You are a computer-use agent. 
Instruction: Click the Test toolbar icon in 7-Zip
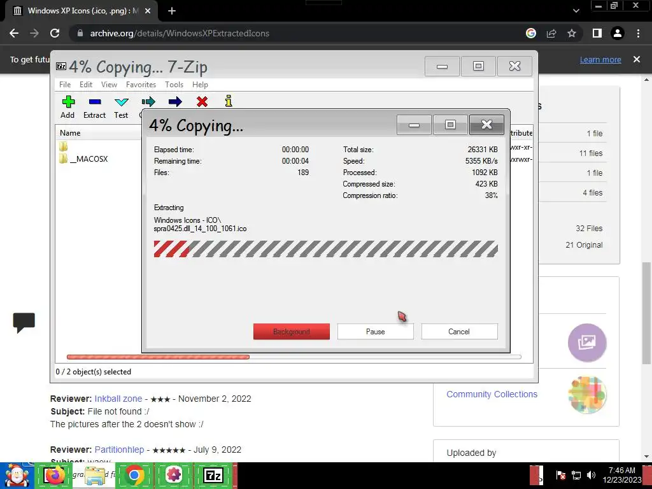click(121, 107)
